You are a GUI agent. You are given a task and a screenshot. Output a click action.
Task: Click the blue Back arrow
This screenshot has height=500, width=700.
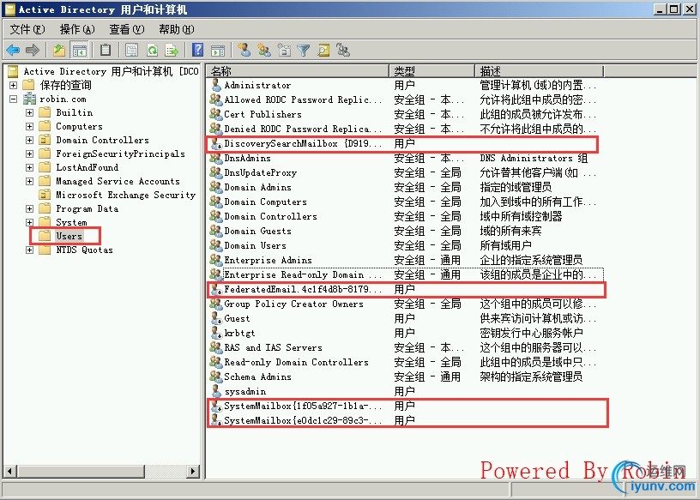click(13, 50)
